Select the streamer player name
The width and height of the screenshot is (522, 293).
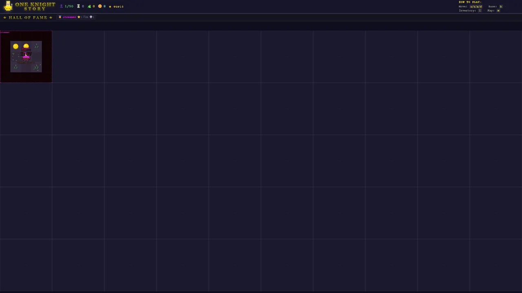69,17
